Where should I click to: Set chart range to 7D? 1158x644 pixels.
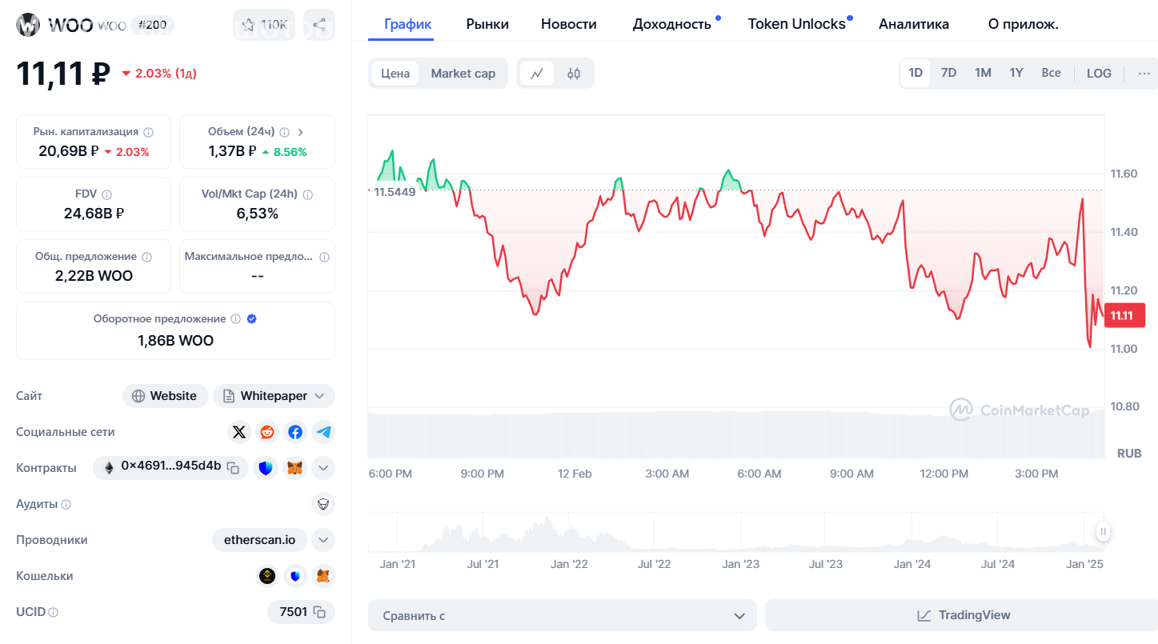pyautogui.click(x=948, y=73)
